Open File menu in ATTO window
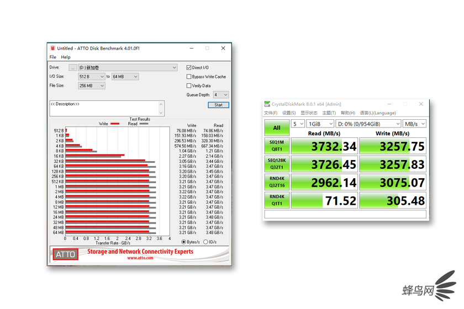 click(x=52, y=57)
